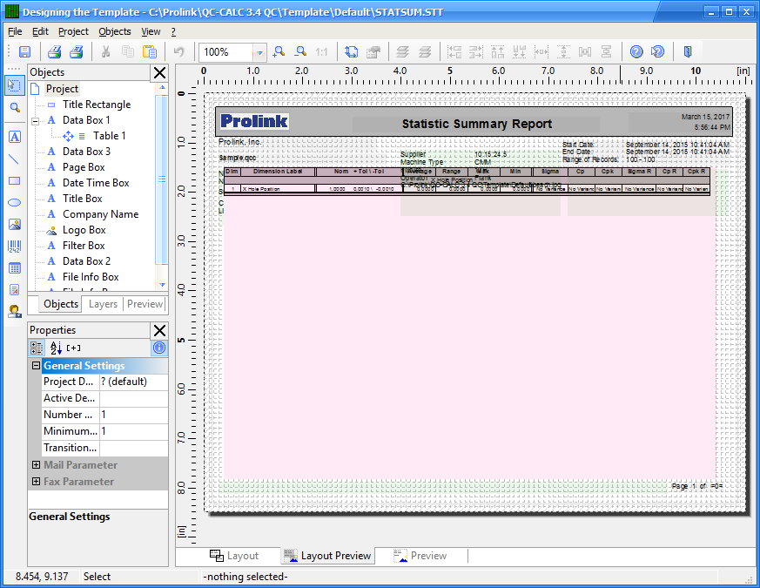Viewport: 760px width, 588px height.
Task: Click the rotate page toolbar icon
Action: pos(352,52)
